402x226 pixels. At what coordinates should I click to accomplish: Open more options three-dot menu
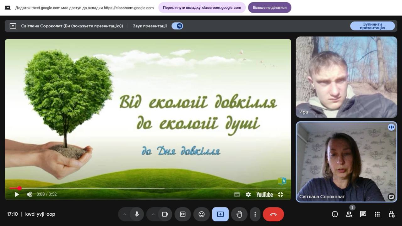click(x=255, y=214)
